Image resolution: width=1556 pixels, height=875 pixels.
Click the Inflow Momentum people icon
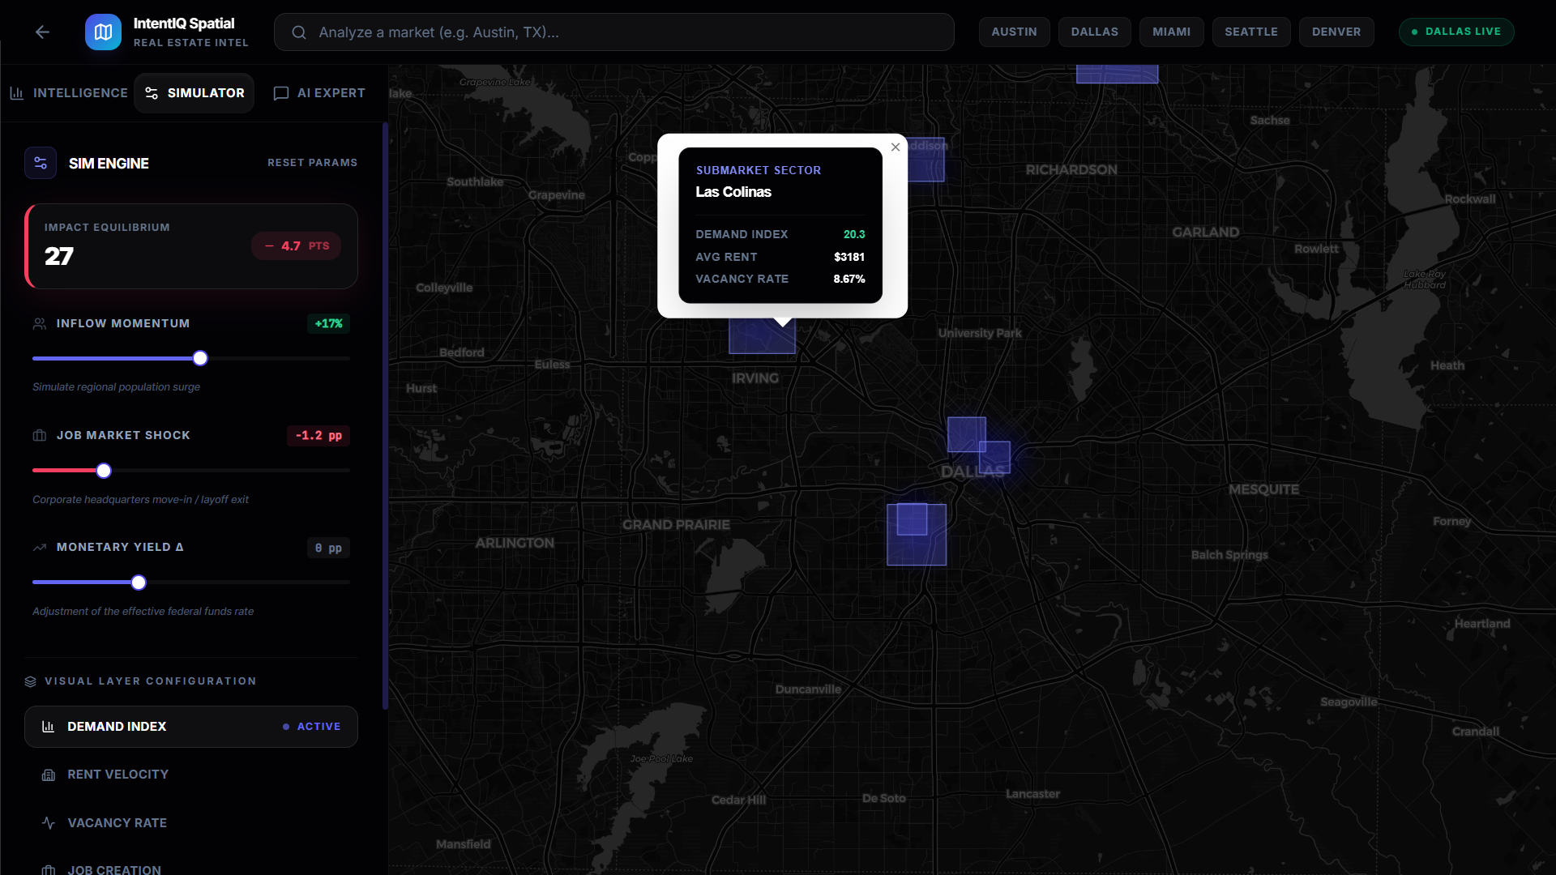coord(39,323)
